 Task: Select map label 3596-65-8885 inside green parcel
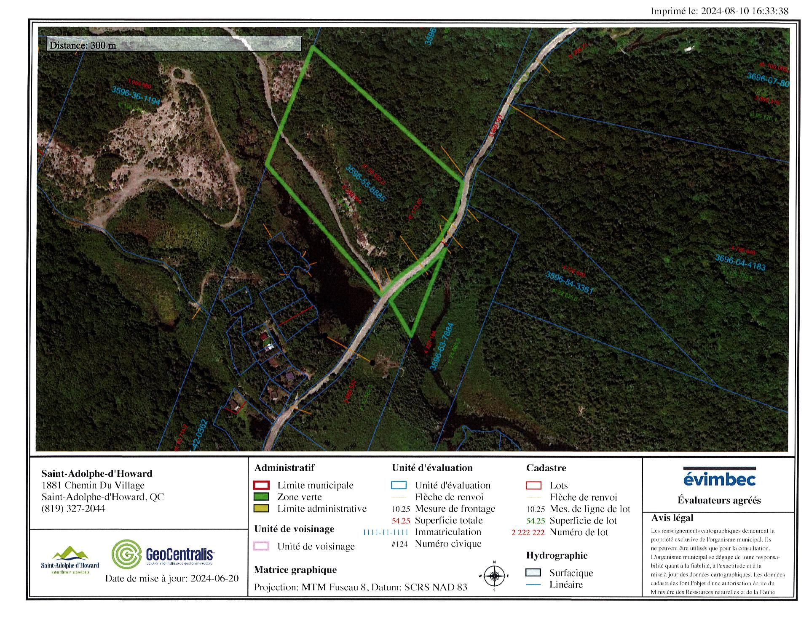coord(365,183)
